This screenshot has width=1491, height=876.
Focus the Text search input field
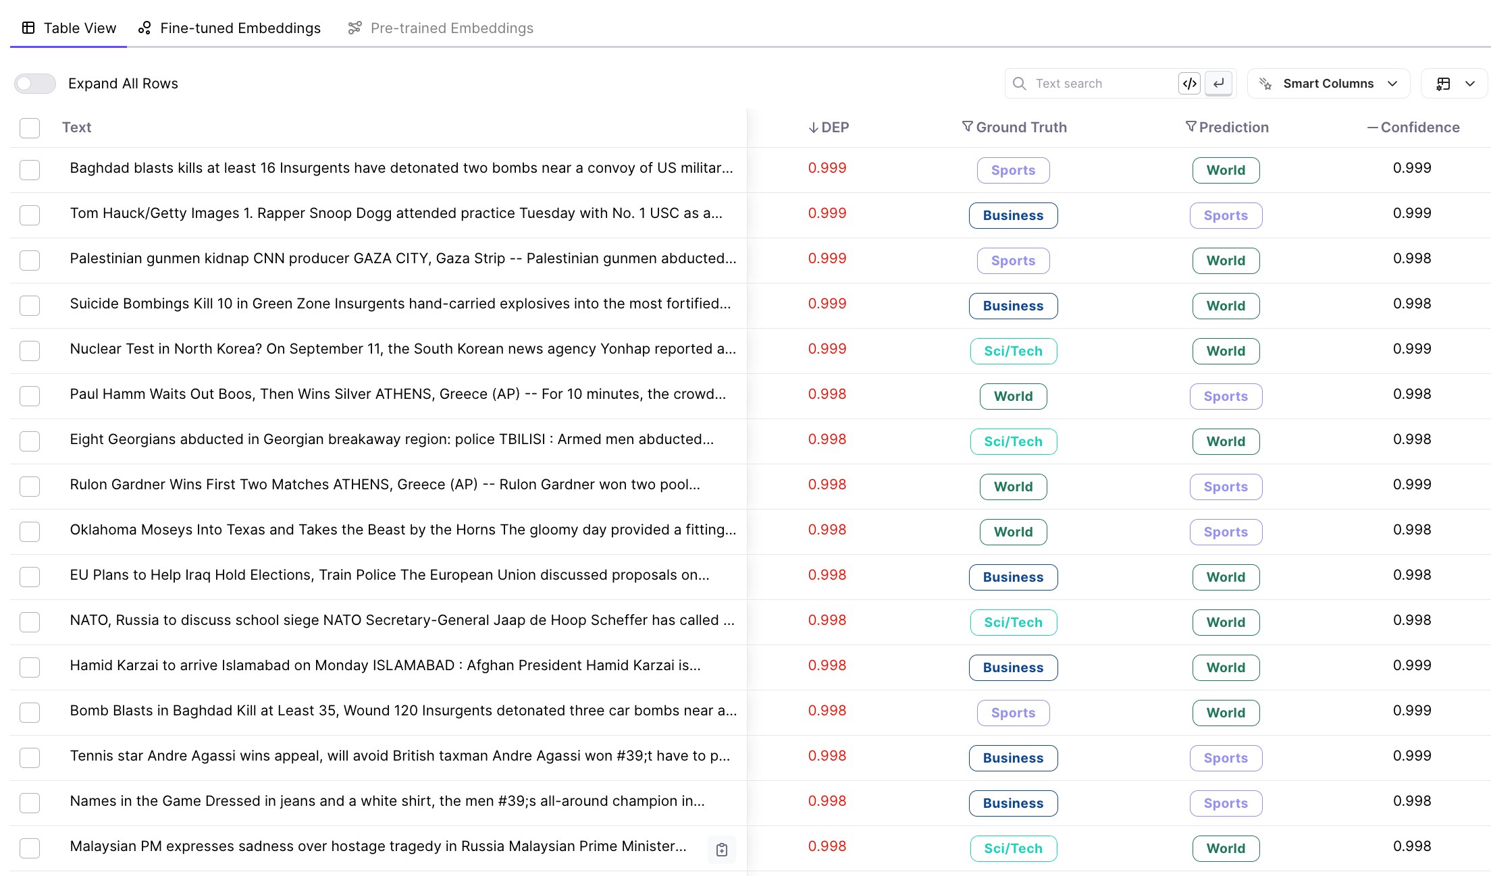(1101, 84)
